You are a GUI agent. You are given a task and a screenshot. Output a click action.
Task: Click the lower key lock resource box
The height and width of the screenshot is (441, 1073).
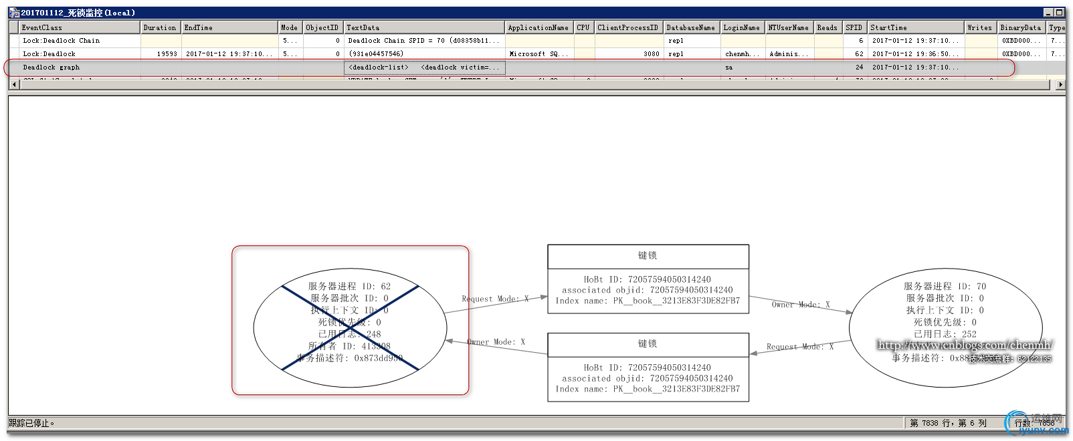coord(648,367)
